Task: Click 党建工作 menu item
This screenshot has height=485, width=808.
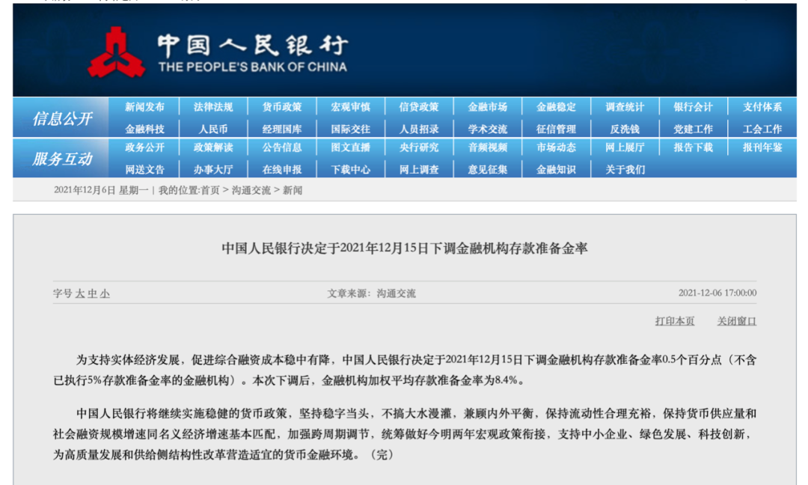Action: [x=693, y=129]
